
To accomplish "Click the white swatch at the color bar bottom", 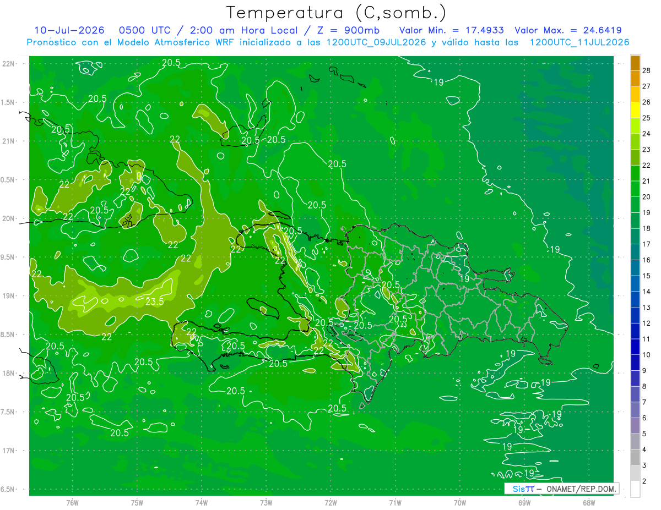I will tap(635, 489).
